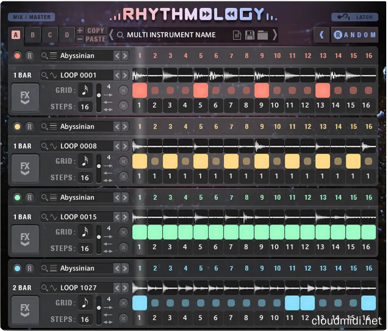Screen dimensions: 388x331
Task: Toggle the green track power button
Action: [17, 198]
